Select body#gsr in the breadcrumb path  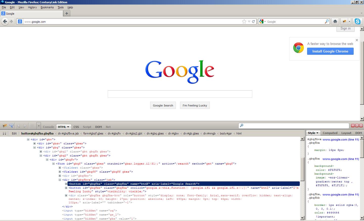(226, 133)
